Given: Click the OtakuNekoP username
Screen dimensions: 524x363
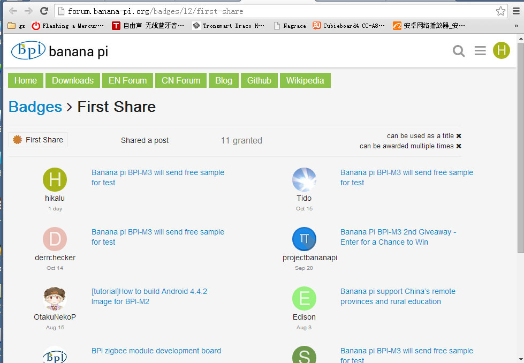Looking at the screenshot, I should point(55,317).
